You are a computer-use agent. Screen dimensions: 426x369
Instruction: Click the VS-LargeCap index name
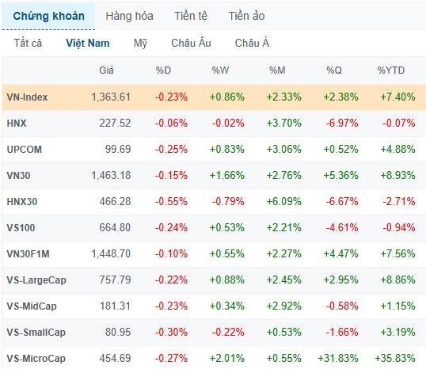[36, 280]
